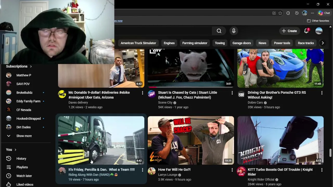The height and width of the screenshot is (187, 333).
Task: Click the Create button
Action: click(x=289, y=31)
